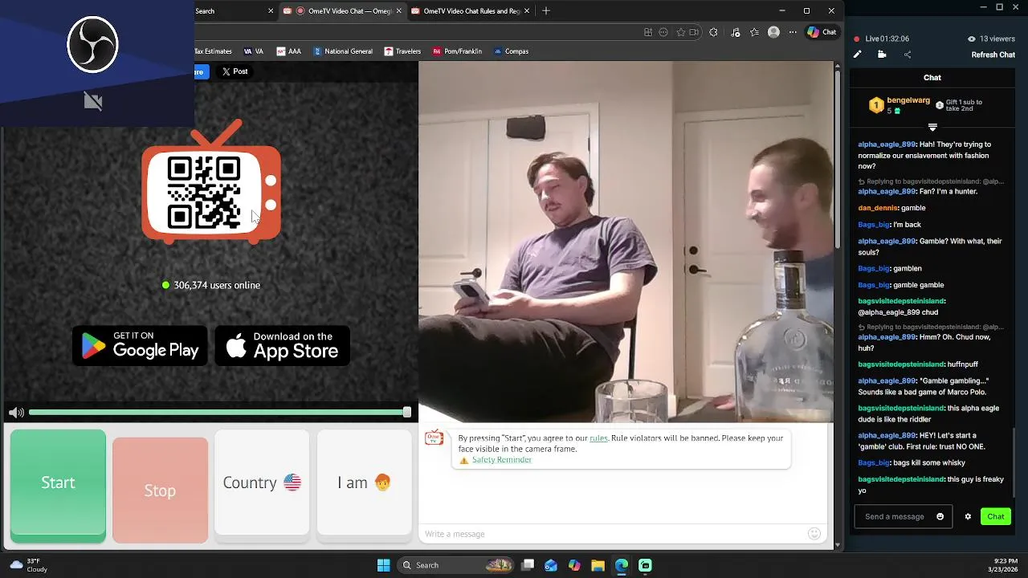The image size is (1028, 578).
Task: Add this page to favorites with star icon
Action: tap(680, 32)
